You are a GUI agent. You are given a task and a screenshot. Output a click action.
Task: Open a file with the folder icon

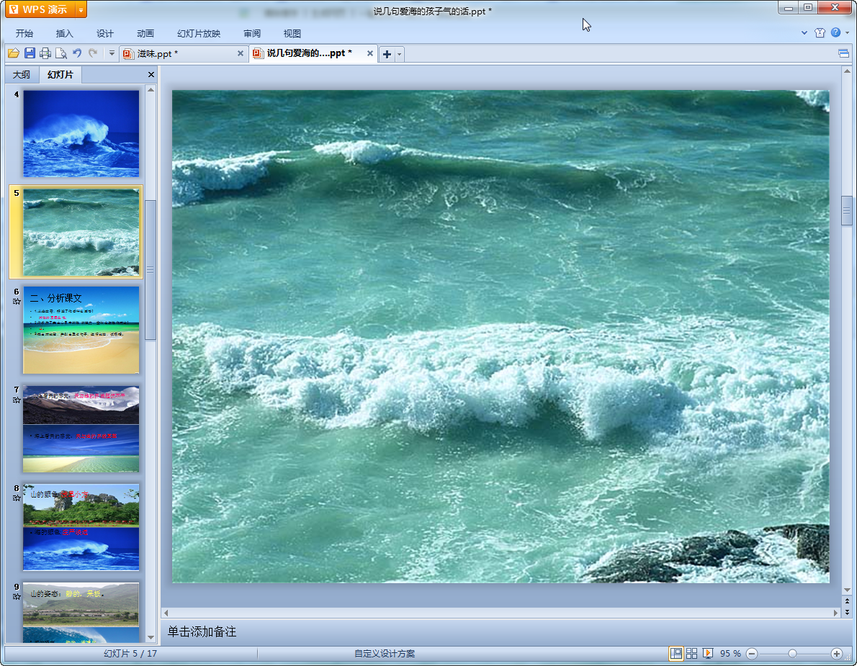[14, 53]
